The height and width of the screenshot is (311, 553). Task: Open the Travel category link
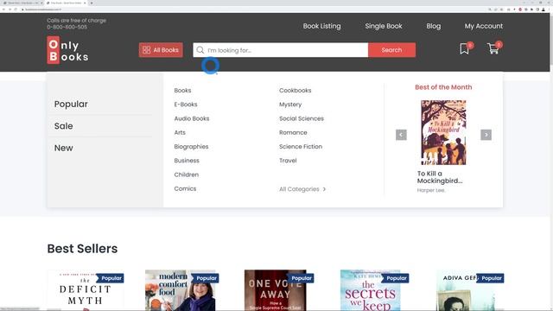point(288,161)
